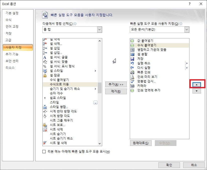Click the 시트 열 삭제 icon
Image resolution: width=207 pixels, height=170 pixels.
click(x=45, y=143)
